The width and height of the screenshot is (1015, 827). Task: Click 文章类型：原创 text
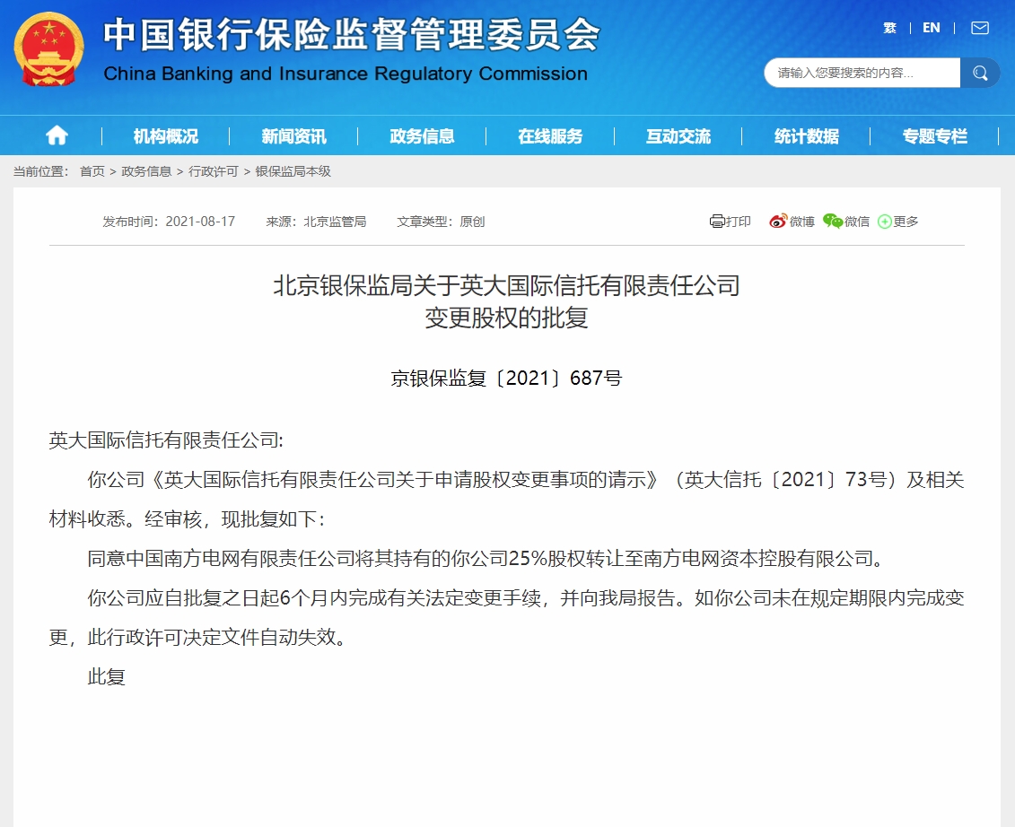[441, 222]
